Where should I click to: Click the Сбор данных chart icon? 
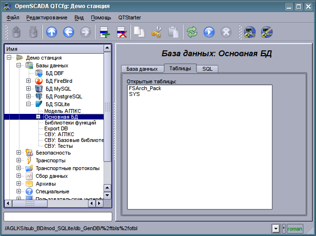[x=29, y=176]
